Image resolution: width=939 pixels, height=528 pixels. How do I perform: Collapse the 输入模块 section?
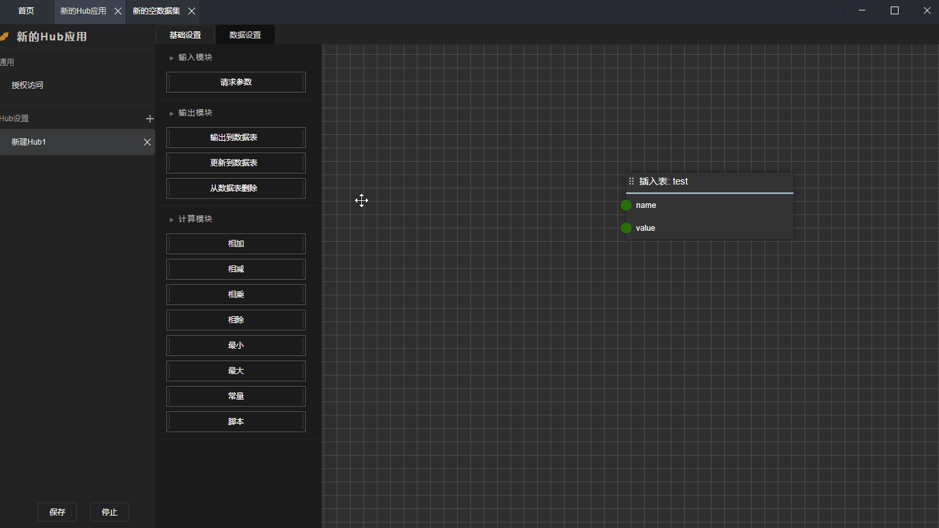point(171,58)
